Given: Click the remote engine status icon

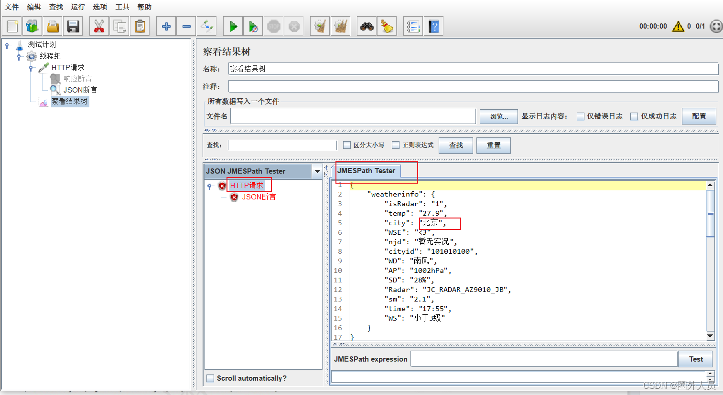Looking at the screenshot, I should [x=716, y=26].
